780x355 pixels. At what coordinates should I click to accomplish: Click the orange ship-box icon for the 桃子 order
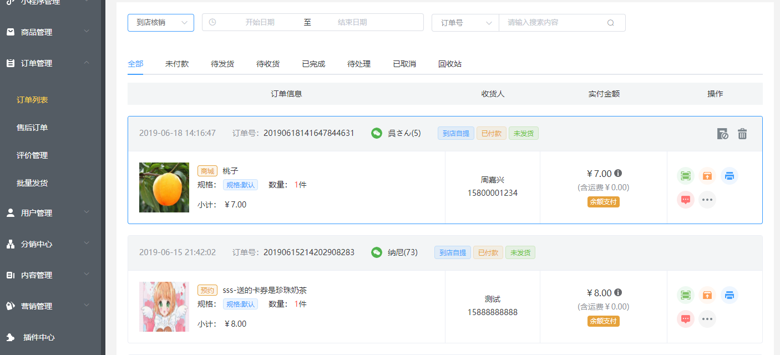(707, 176)
